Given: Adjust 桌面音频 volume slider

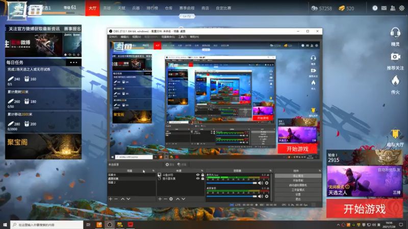Looking at the screenshot, I should coord(232,196).
